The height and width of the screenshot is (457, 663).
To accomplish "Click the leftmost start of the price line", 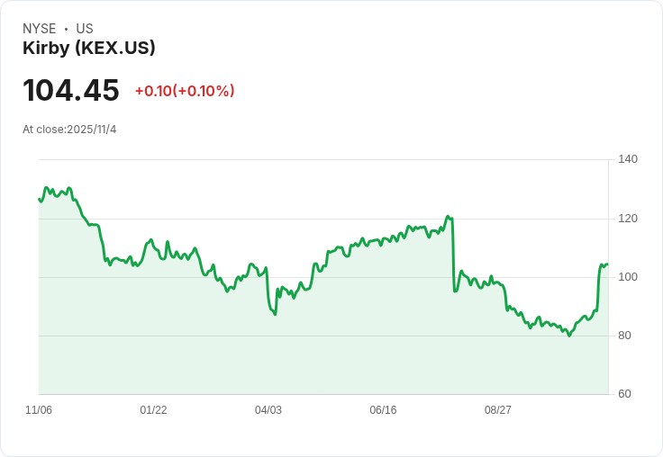I will pyautogui.click(x=40, y=200).
